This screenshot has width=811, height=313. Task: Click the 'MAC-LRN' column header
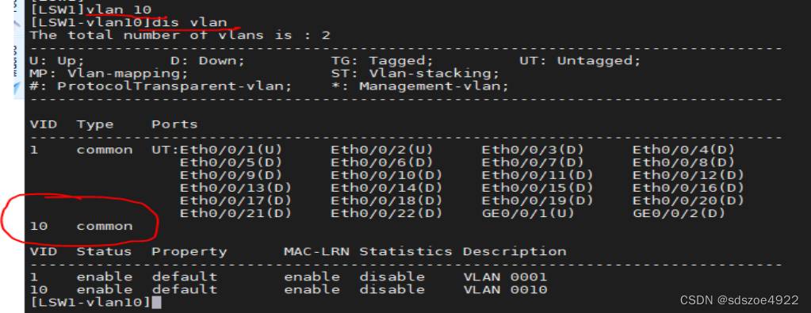[316, 251]
